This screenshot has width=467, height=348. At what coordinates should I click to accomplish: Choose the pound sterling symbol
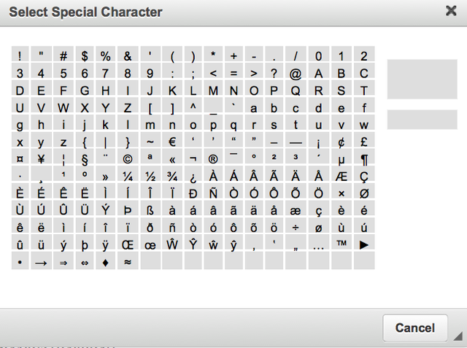363,142
